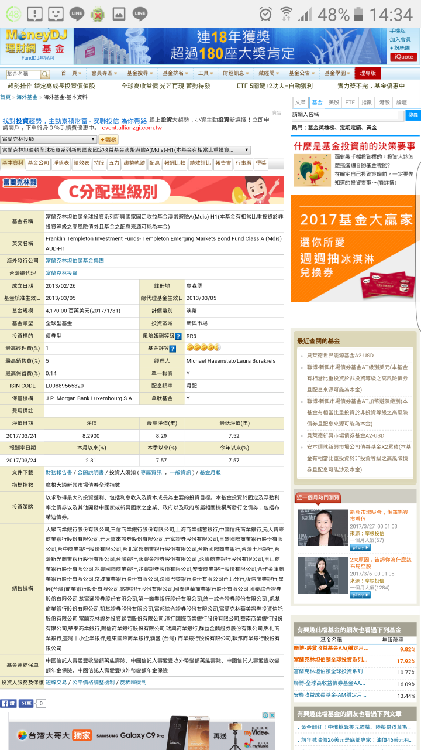The image size is (421, 750).
Task: Click the 富蘭克林 brand logo in banner
Action: pos(19,183)
